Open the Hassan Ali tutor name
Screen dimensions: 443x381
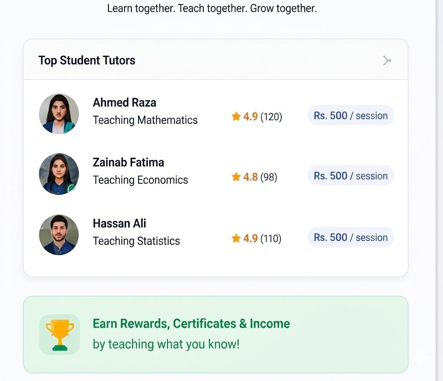click(119, 223)
